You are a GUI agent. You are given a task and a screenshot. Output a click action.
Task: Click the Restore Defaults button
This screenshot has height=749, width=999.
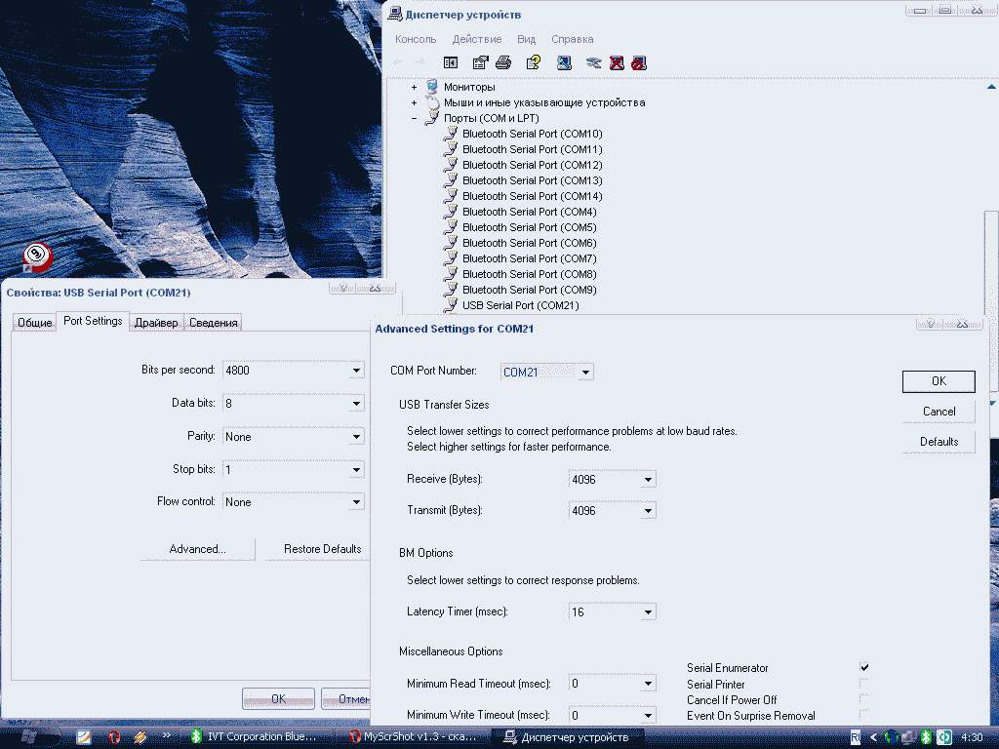(x=322, y=549)
